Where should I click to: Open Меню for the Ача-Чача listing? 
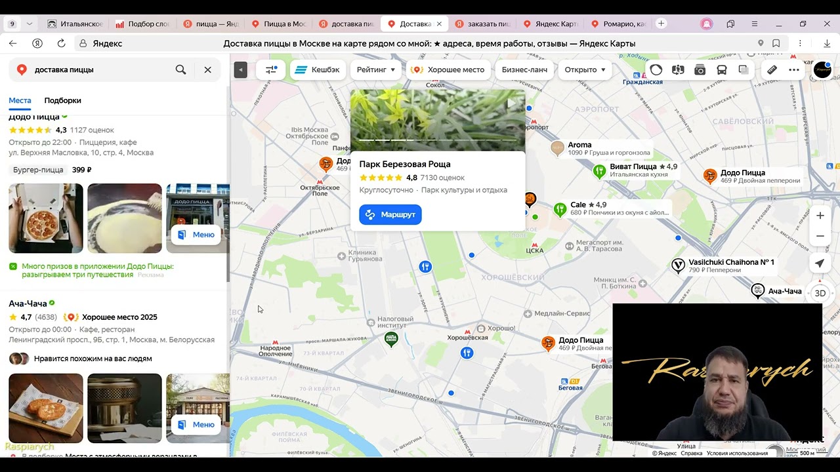click(196, 424)
